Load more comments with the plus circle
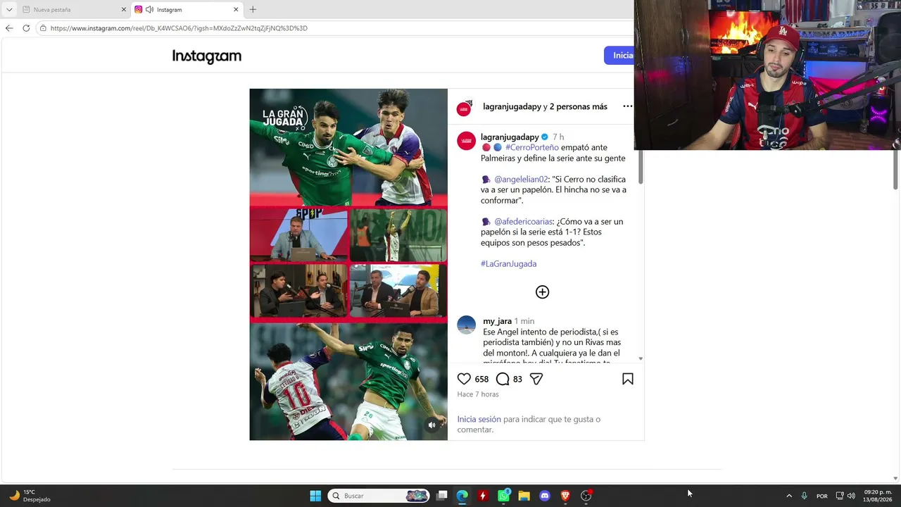 tap(542, 292)
